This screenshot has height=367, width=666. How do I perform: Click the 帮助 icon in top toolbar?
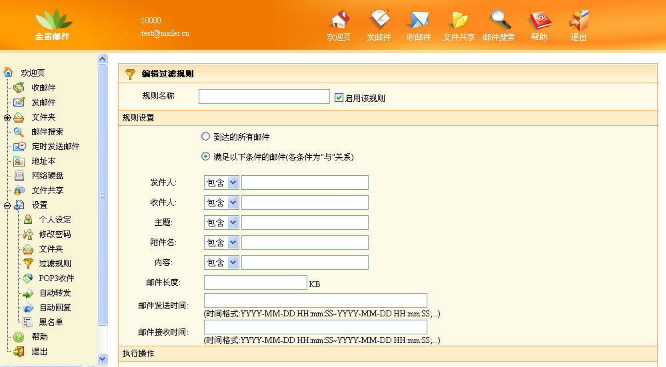[x=539, y=20]
